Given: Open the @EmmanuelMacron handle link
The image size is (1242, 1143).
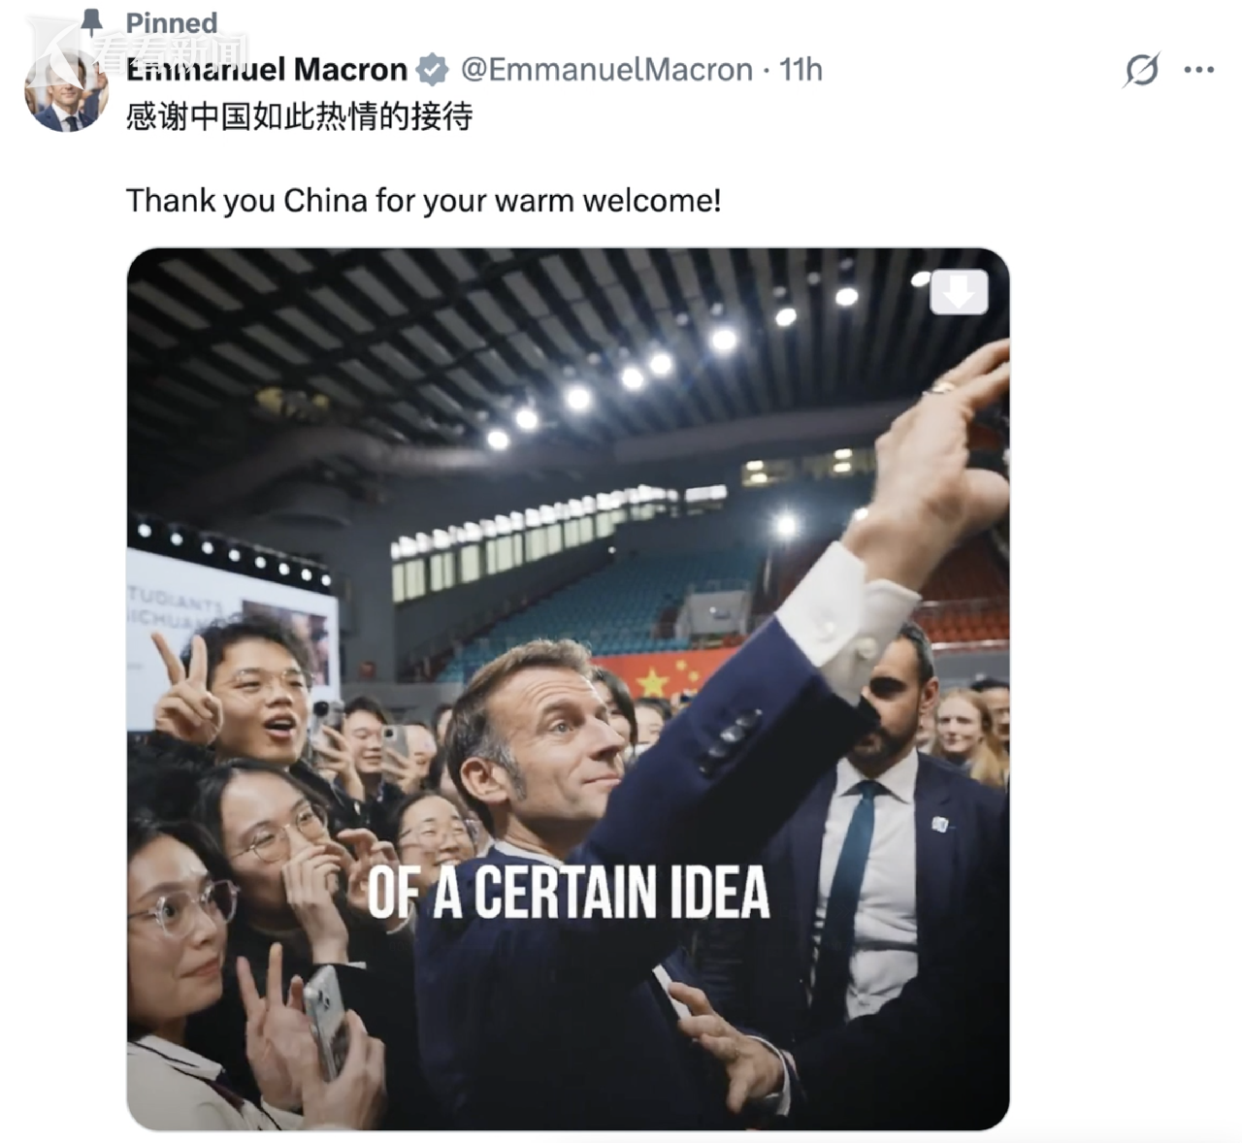Looking at the screenshot, I should (605, 70).
